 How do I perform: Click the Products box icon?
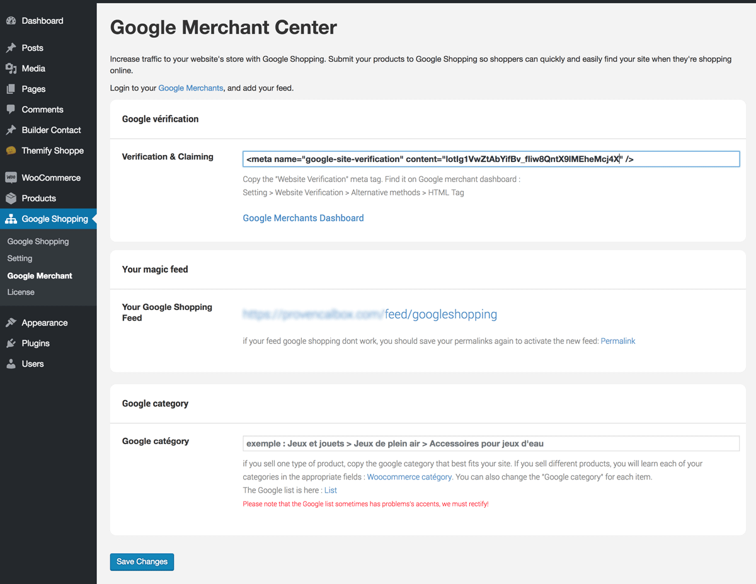11,198
